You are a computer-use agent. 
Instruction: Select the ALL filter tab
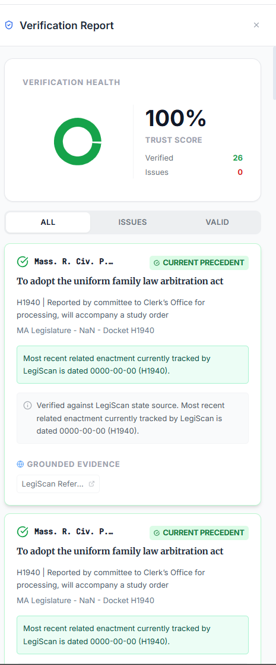(48, 222)
